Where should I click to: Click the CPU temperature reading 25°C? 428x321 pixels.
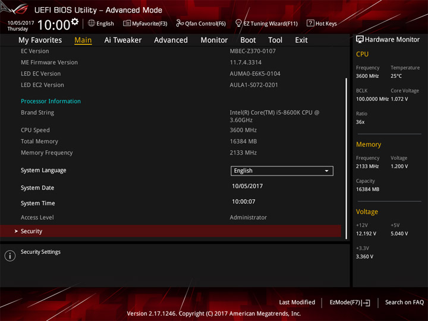pos(396,76)
